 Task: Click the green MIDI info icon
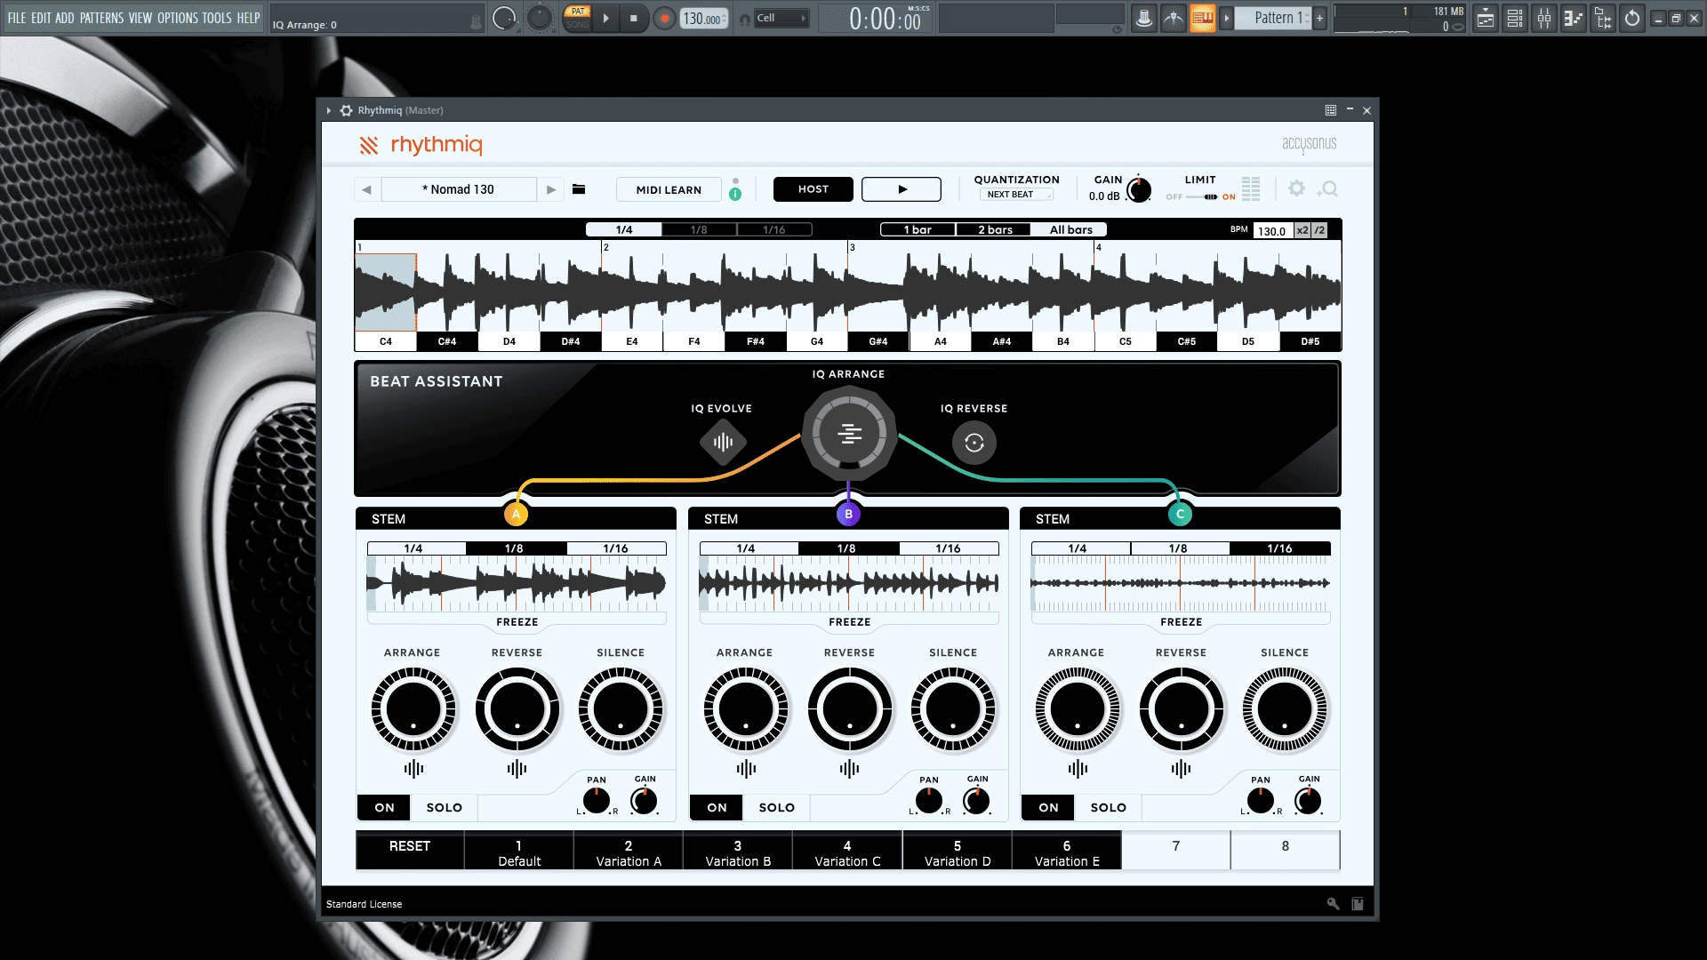tap(735, 194)
